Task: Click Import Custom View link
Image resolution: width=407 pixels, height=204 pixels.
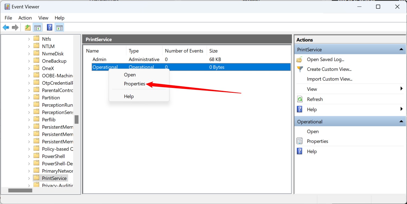Action: pyautogui.click(x=329, y=79)
